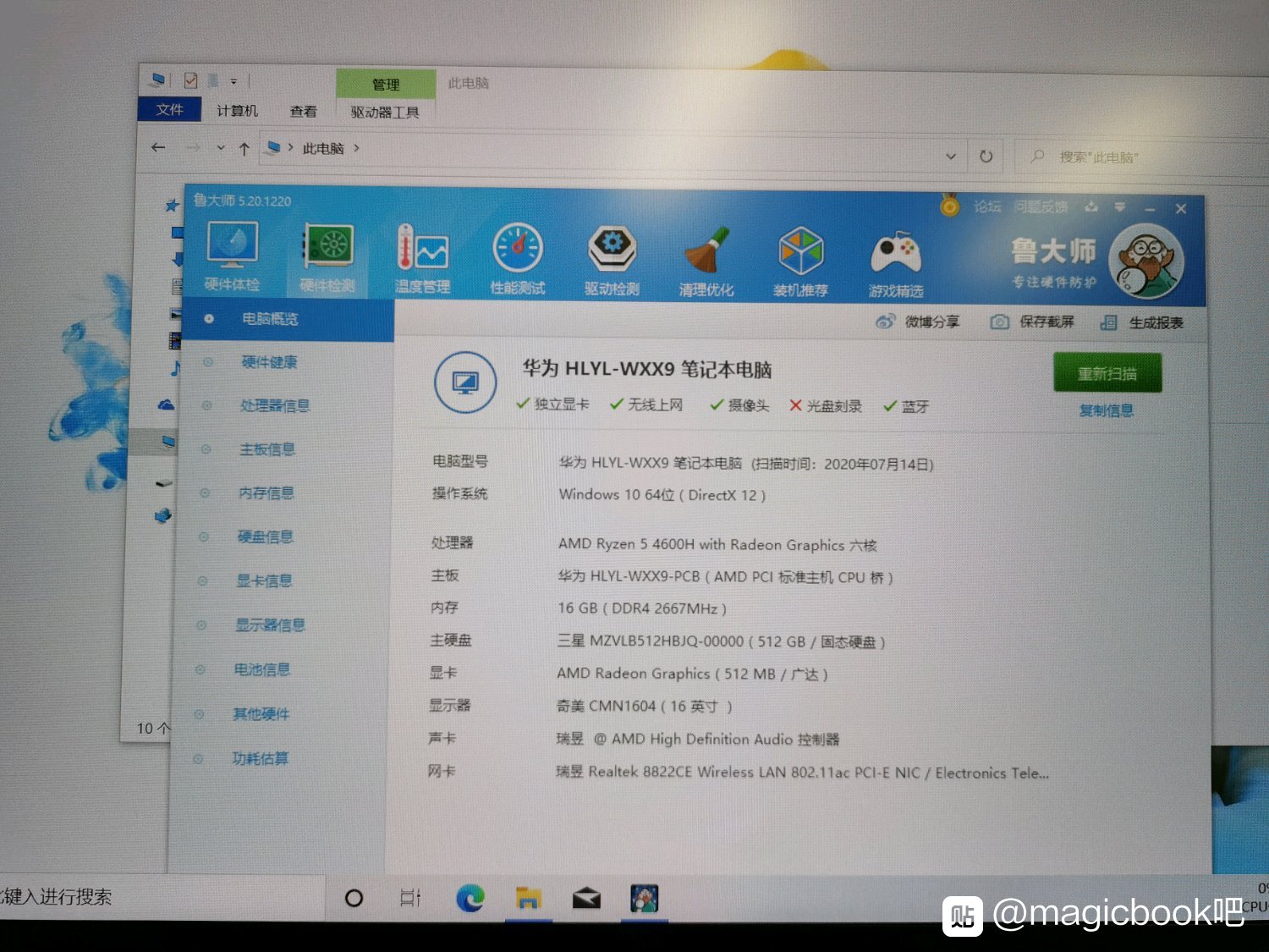Click the 内存 16 GB DDR4 value

pos(642,608)
